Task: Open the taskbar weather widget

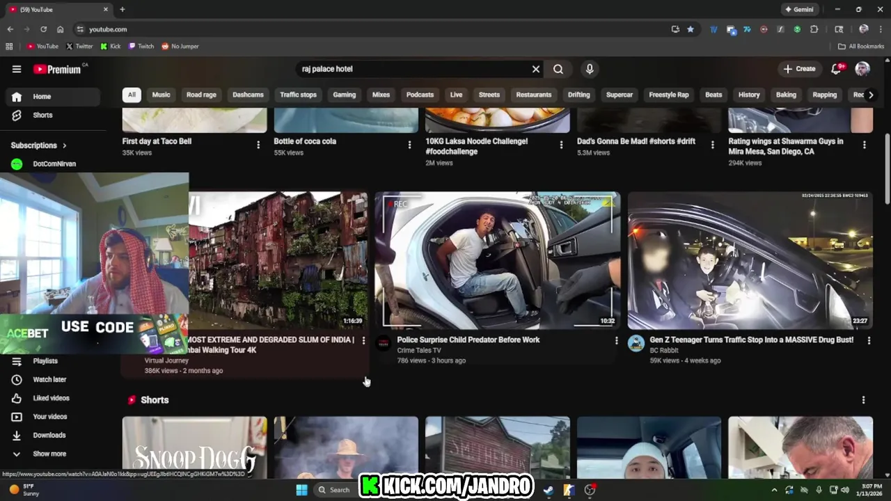Action: click(23, 490)
